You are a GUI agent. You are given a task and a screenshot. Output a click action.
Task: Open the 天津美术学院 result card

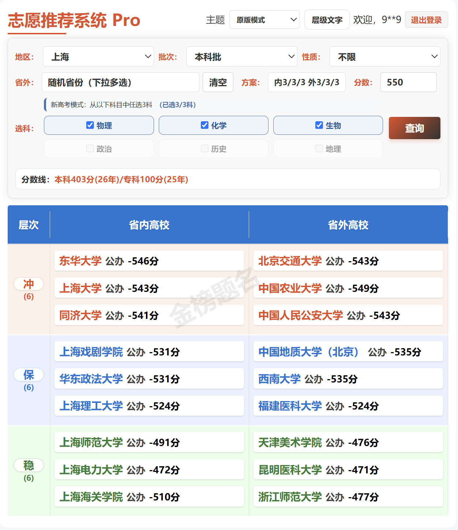click(x=348, y=442)
